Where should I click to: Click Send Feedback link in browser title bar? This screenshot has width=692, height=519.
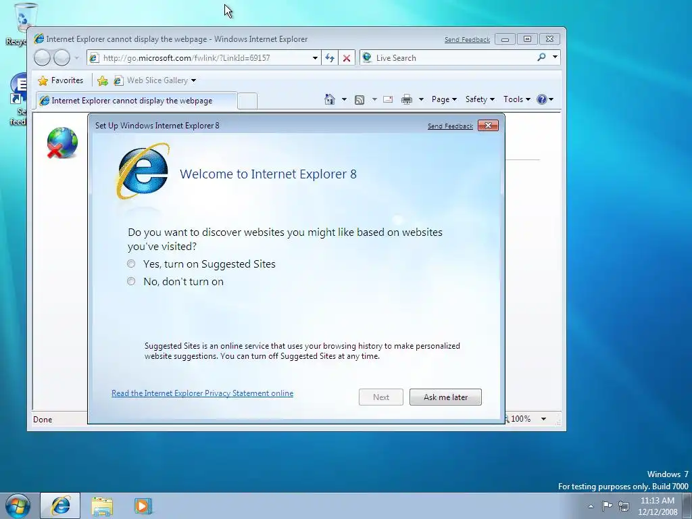467,40
